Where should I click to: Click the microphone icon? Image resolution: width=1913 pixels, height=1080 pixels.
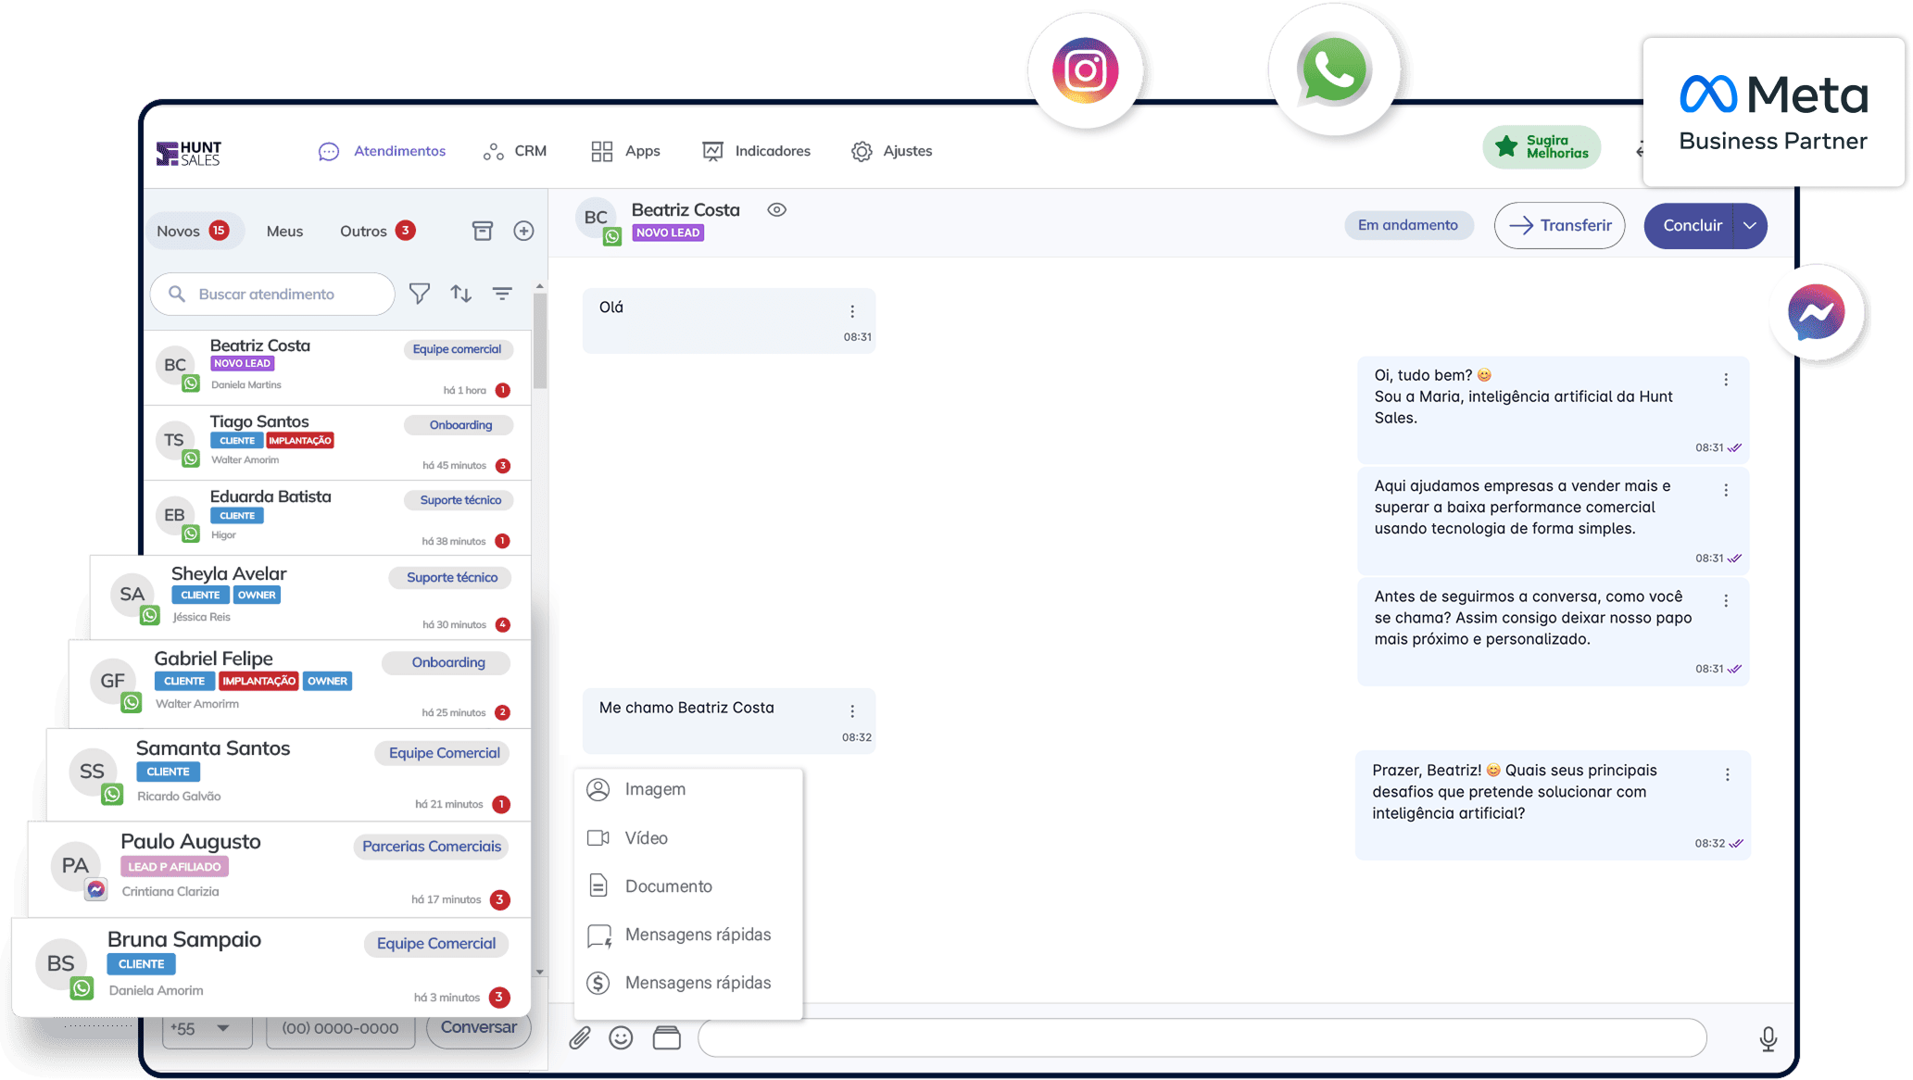[1768, 1038]
